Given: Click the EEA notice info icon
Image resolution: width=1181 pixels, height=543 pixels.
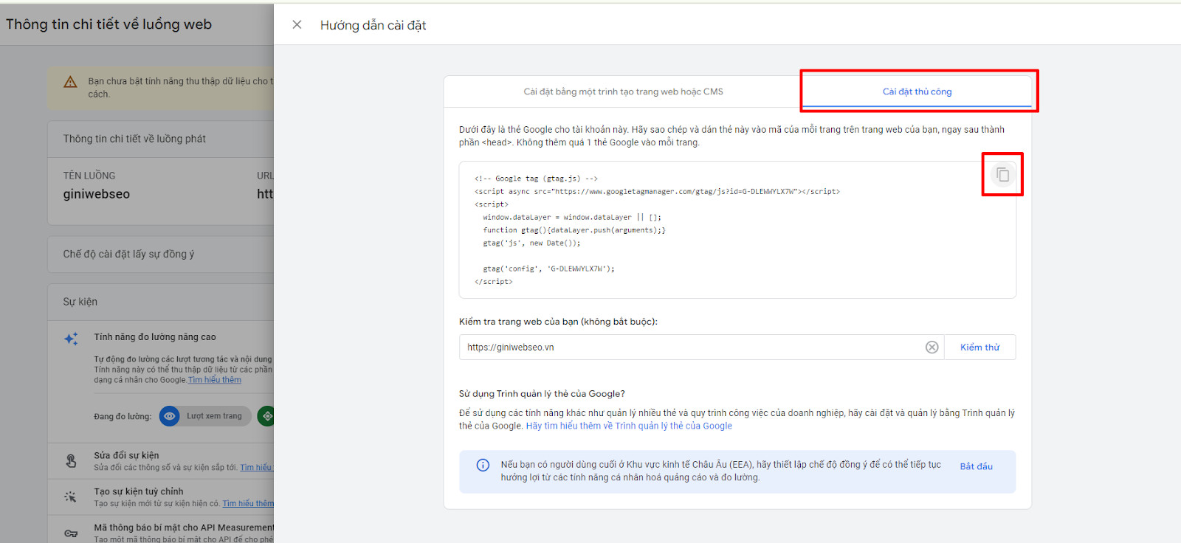Looking at the screenshot, I should point(483,465).
